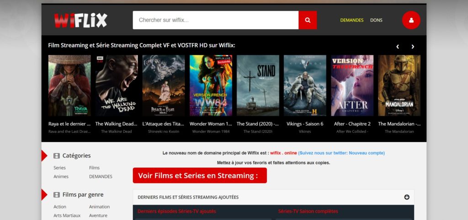Click the Films par genre heading
This screenshot has width=468, height=220.
coord(83,194)
